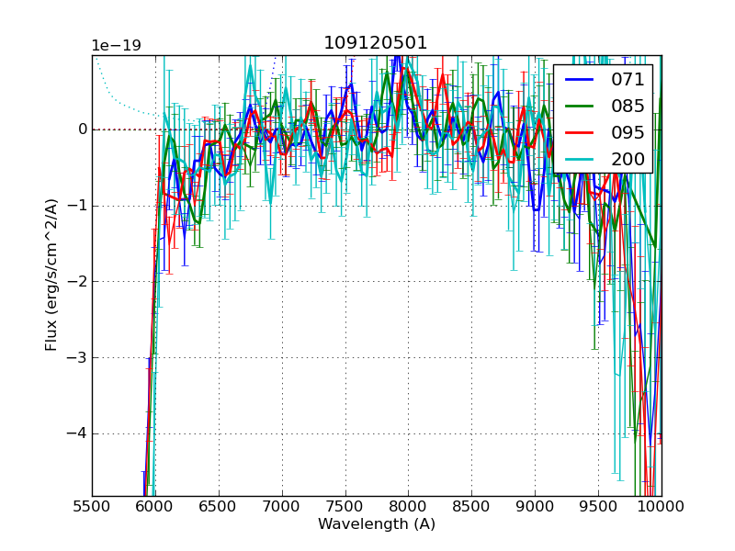The image size is (735, 551).
Task: Click the 0 y-axis tick label
Action: tap(82, 129)
